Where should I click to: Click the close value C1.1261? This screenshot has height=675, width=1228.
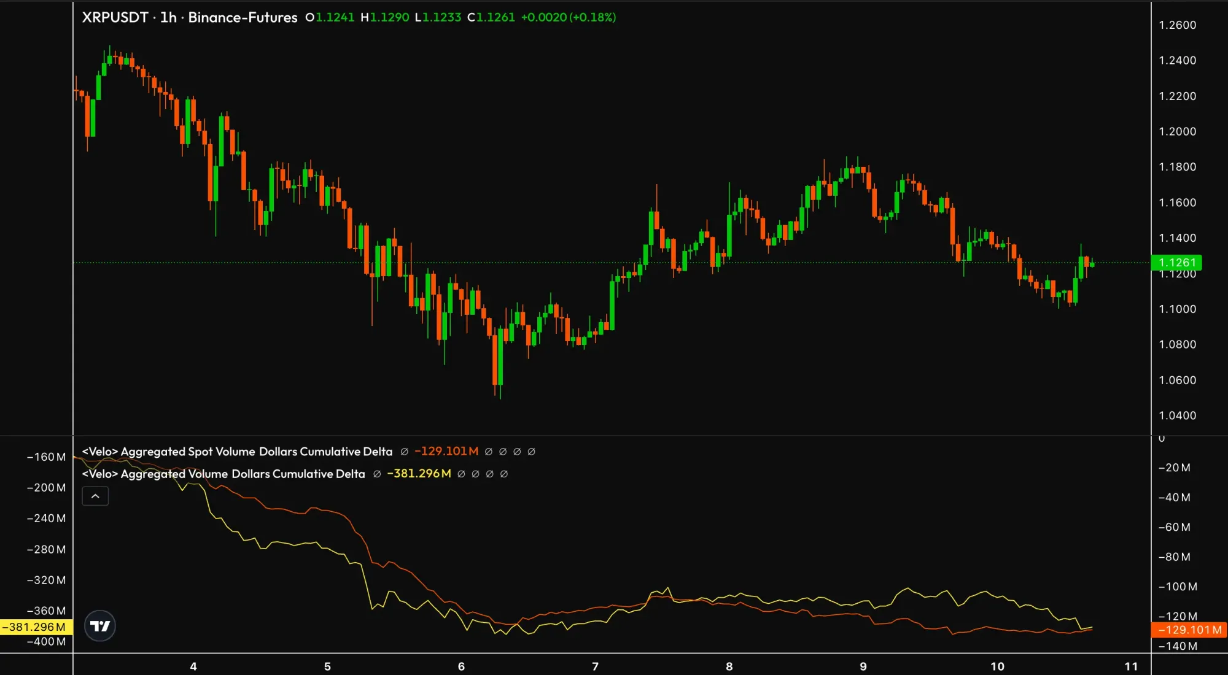pyautogui.click(x=491, y=17)
